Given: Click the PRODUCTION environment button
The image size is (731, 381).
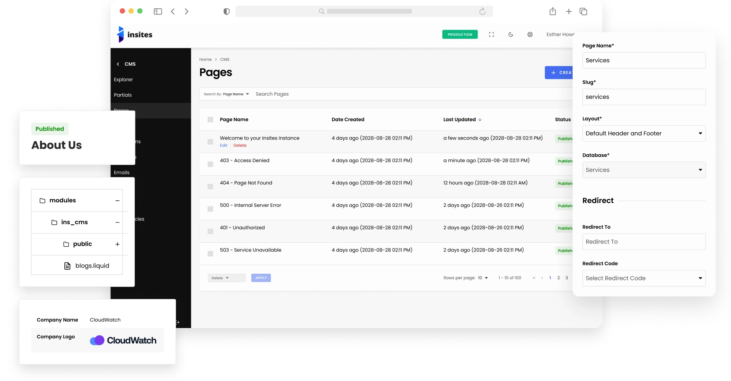Looking at the screenshot, I should pos(460,34).
